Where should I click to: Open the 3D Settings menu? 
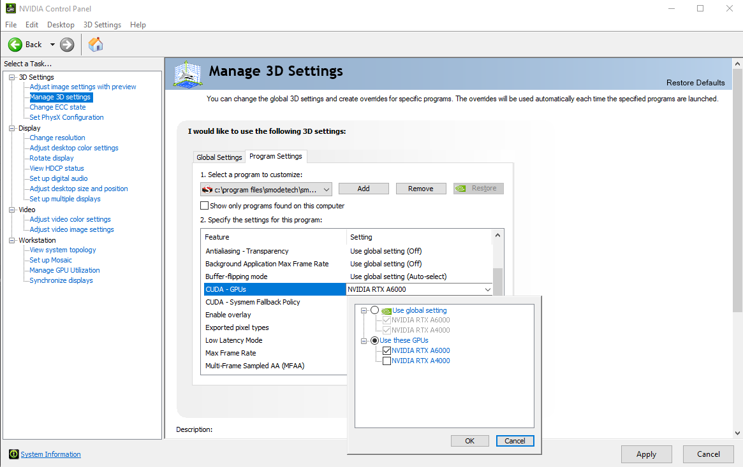pos(102,25)
